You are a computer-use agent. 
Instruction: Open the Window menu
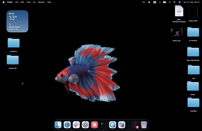tap(41, 2)
